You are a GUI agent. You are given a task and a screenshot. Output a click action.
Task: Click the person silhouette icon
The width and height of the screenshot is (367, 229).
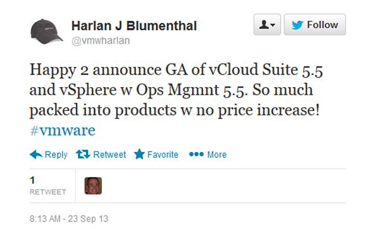[264, 25]
